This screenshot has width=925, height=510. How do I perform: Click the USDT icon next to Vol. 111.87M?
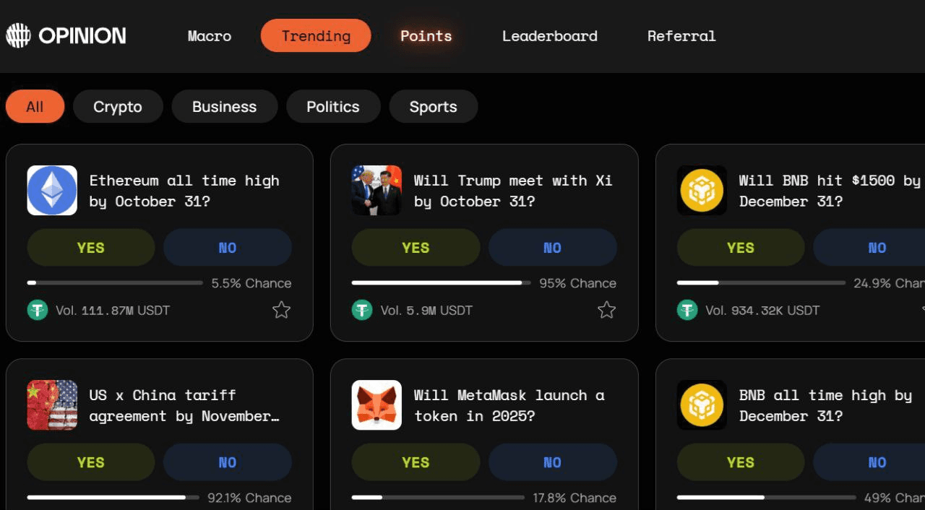tap(38, 311)
